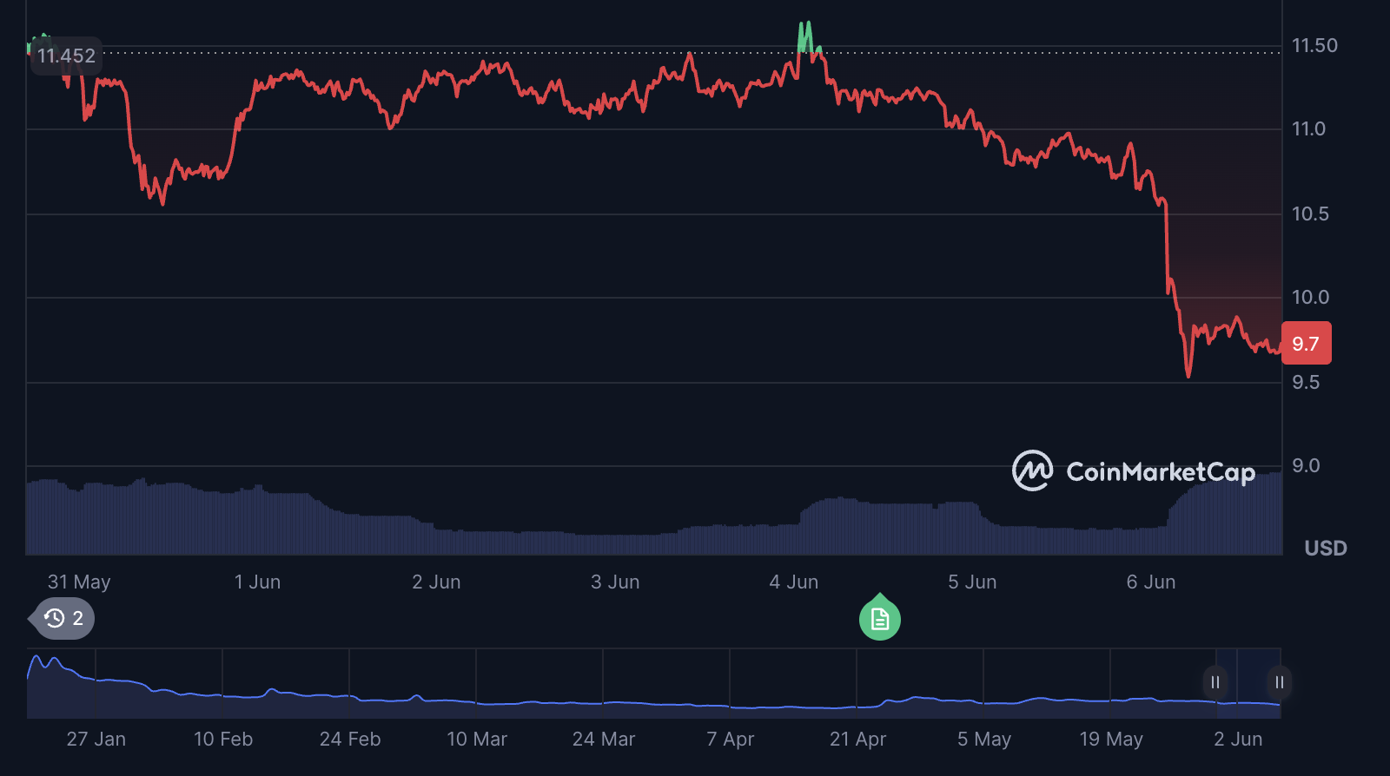Click the CoinMarketCap logo watermark

(1133, 471)
